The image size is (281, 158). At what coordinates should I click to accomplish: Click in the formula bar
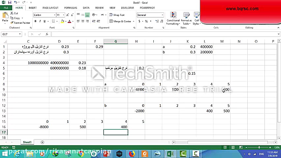coord(164,34)
